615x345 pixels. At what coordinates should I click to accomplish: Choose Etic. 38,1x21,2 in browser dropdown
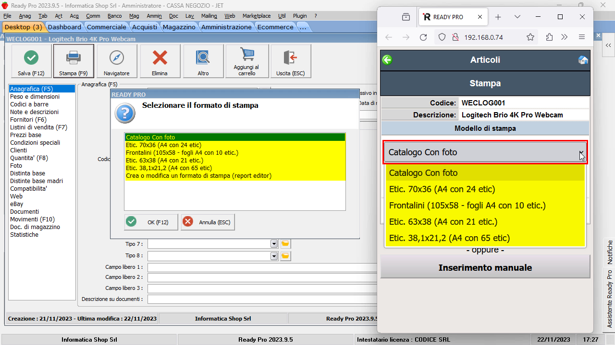click(x=485, y=238)
